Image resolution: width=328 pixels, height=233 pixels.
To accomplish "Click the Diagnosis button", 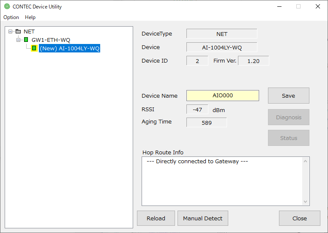I will coord(288,117).
